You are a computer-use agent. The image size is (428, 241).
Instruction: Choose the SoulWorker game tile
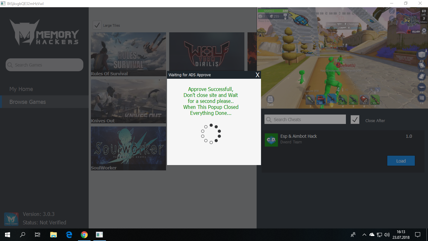[x=128, y=148]
